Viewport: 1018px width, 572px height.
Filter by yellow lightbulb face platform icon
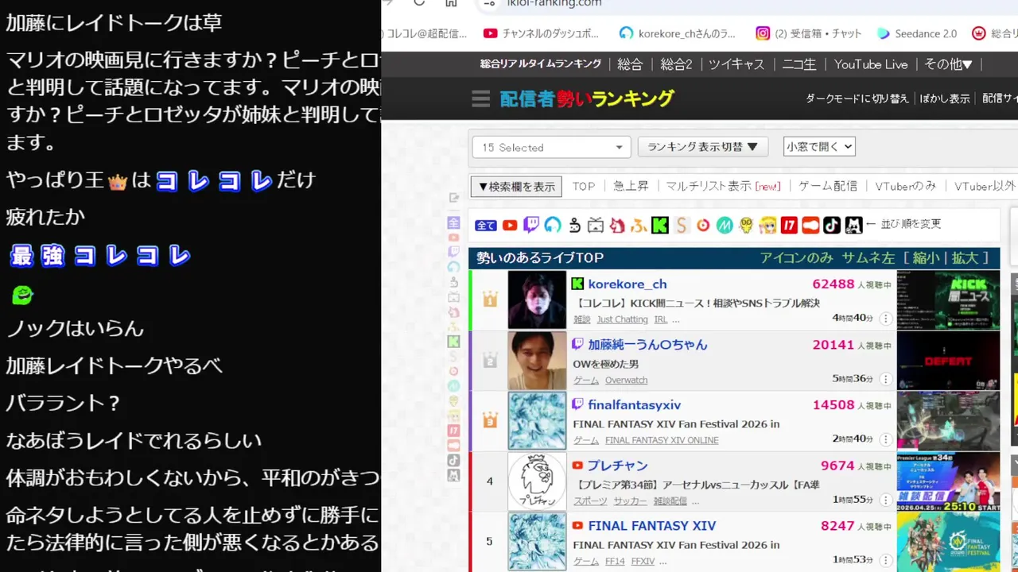[745, 226]
